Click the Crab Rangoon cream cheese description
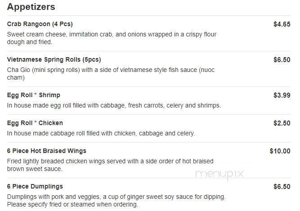Viewport: 300px width, 211px height. point(112,38)
